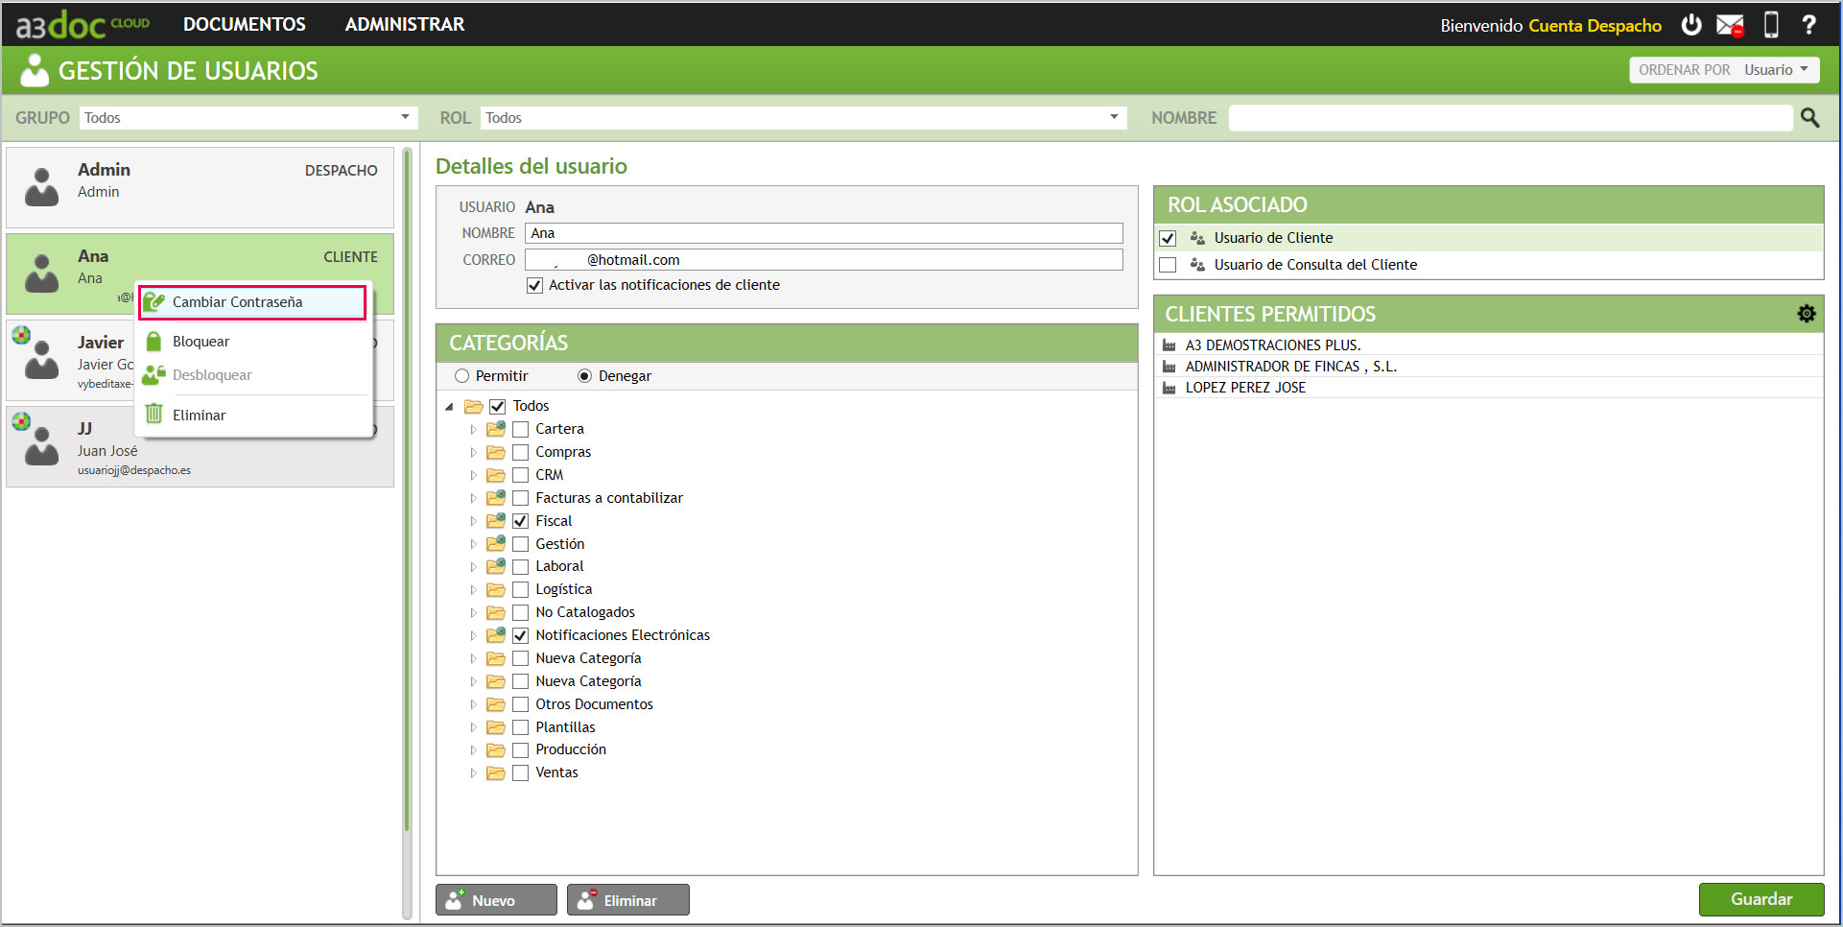Click the NOMBRE search input field
Screen dimensions: 1843x927
(1511, 117)
